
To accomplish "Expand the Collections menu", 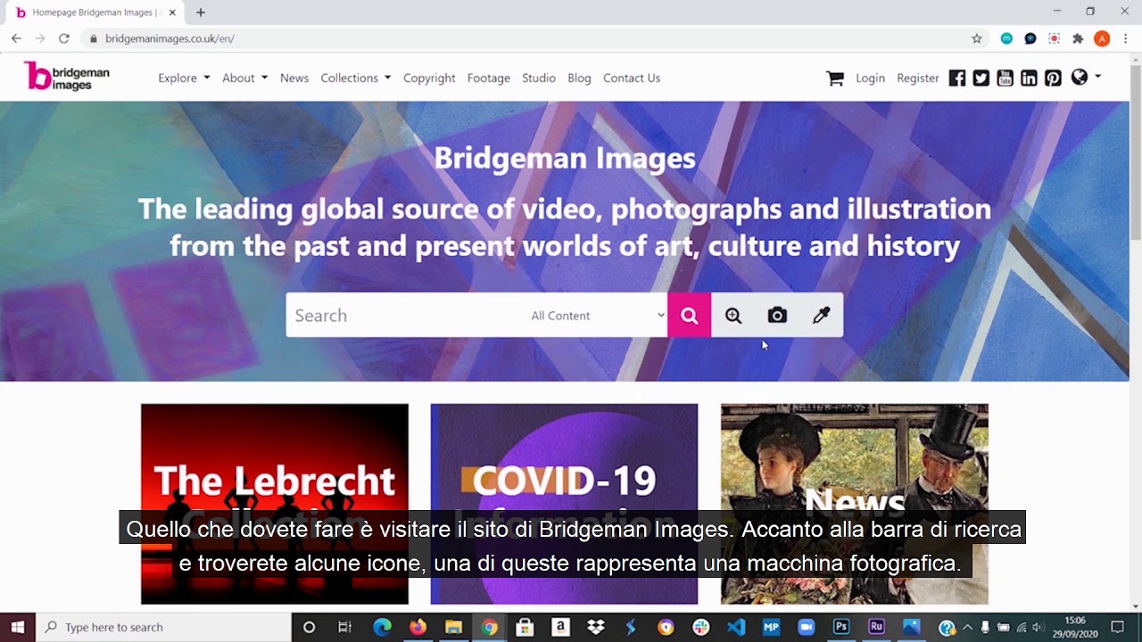I will [x=355, y=78].
